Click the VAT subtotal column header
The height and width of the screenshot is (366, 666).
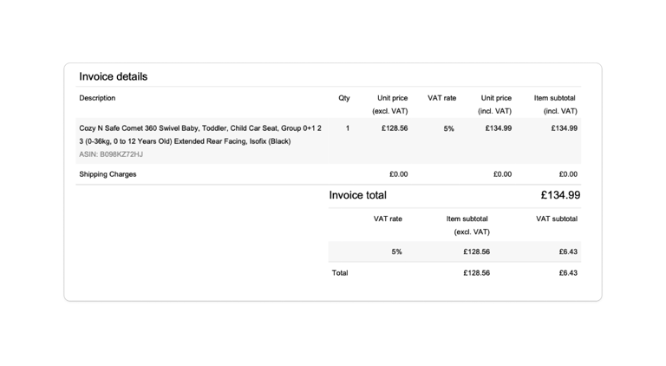pyautogui.click(x=557, y=219)
